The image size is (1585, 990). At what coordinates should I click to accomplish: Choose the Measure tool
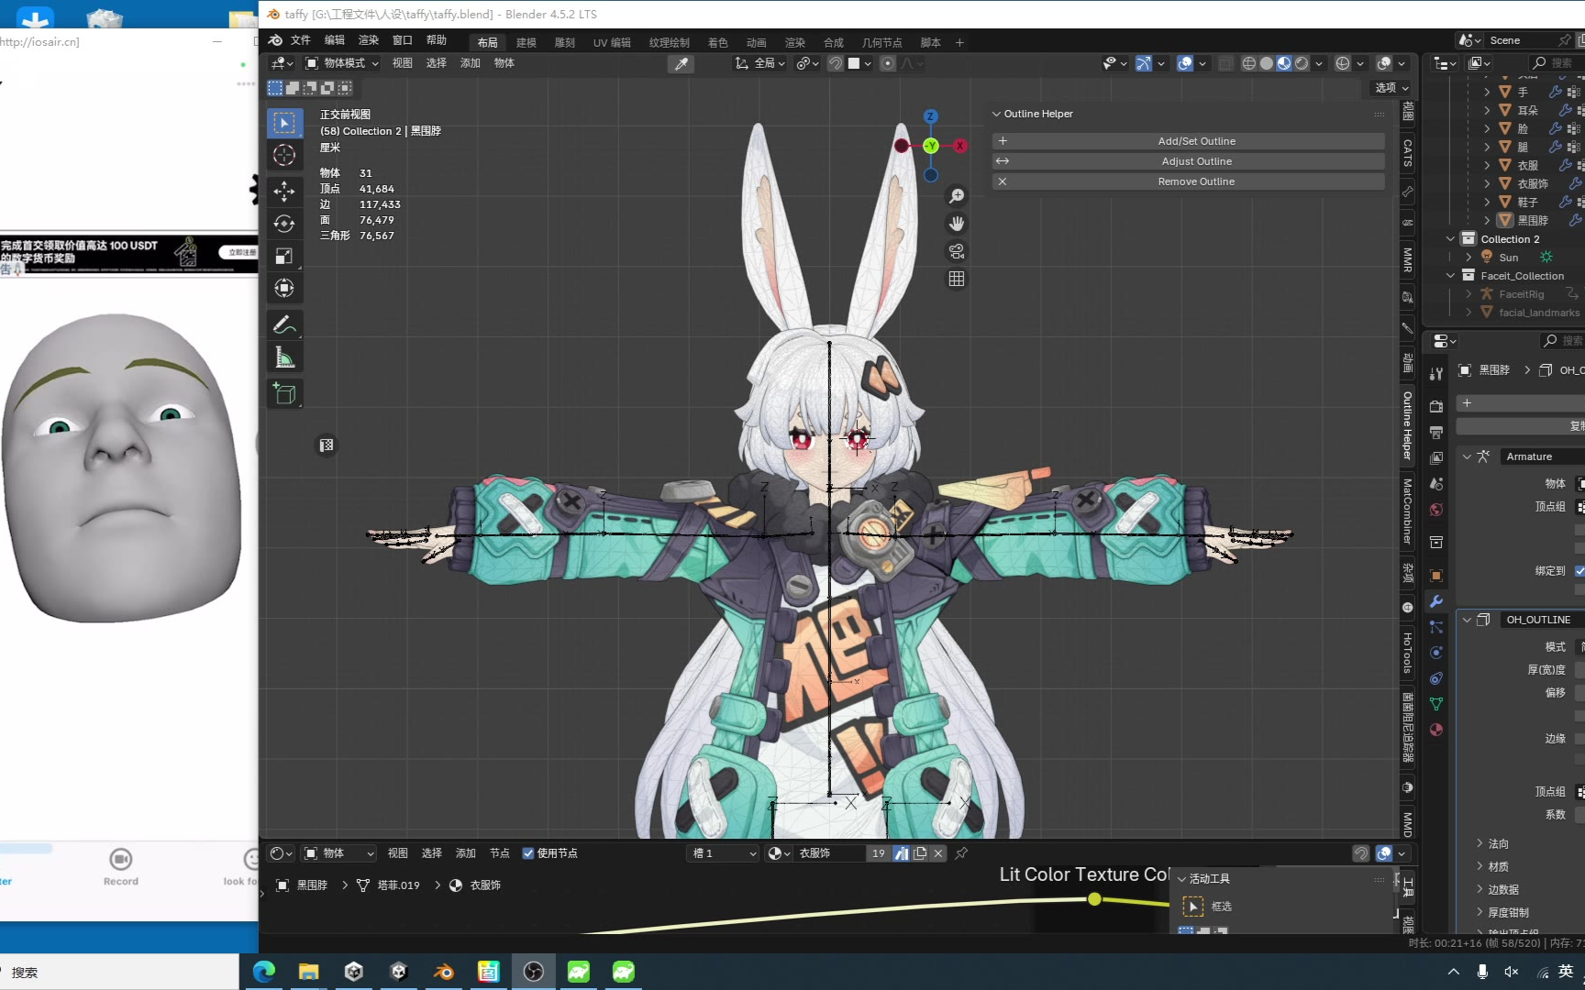point(284,357)
